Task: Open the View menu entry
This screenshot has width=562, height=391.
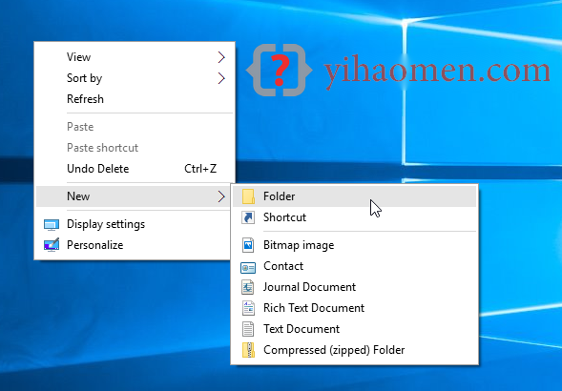Action: [135, 57]
